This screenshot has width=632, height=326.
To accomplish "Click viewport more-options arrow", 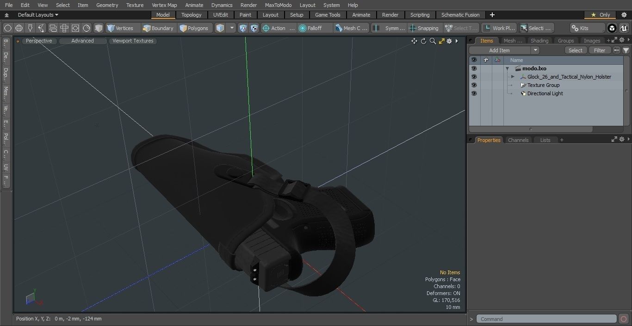I will tap(457, 41).
